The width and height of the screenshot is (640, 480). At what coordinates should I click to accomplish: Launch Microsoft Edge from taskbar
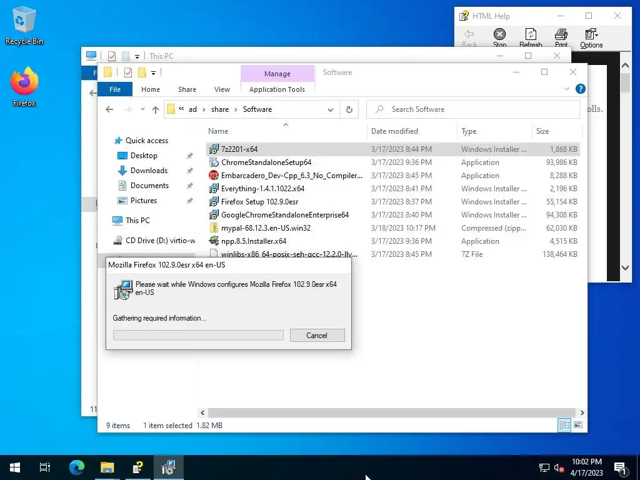[x=77, y=467]
